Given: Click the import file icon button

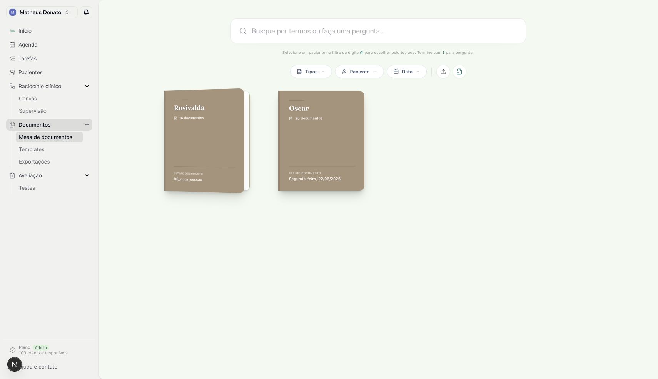Looking at the screenshot, I should (459, 72).
